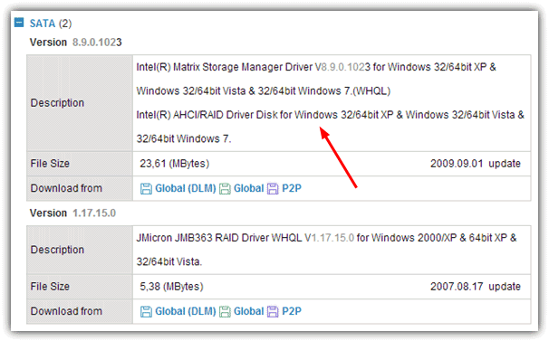Viewport: 549px width, 341px height.
Task: Download via Global (DLM) for the 23,61 MBytes driver
Action: coord(185,188)
